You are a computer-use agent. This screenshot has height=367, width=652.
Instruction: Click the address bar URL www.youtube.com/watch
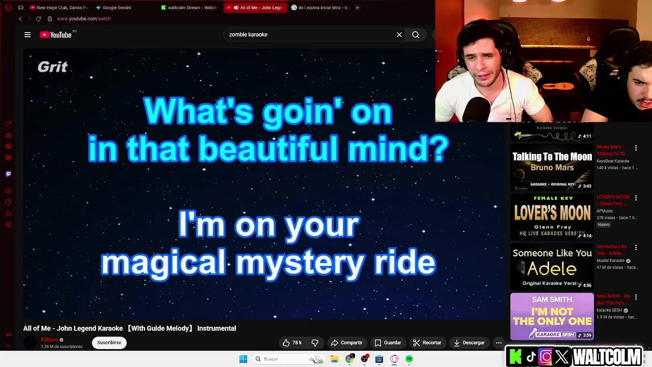point(84,19)
